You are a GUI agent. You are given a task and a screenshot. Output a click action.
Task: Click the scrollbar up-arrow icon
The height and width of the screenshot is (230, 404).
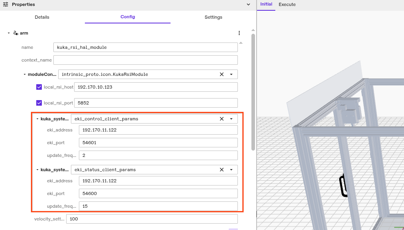(x=253, y=29)
